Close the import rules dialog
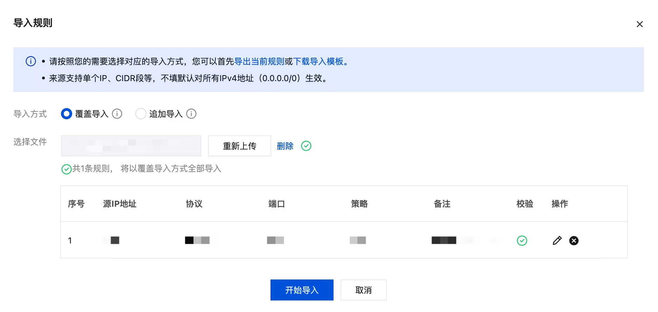The height and width of the screenshot is (312, 658). pos(639,24)
